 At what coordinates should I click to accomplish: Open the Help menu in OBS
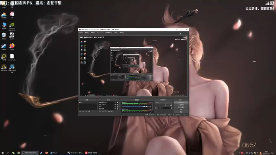tap(122, 32)
